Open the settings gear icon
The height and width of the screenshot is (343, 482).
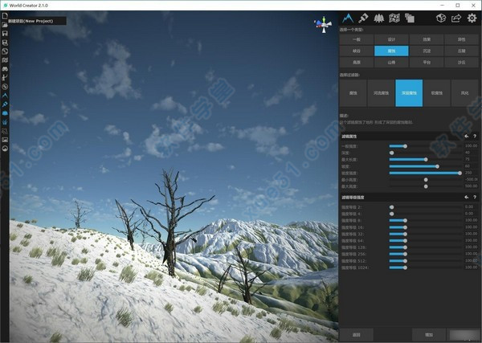tap(472, 17)
